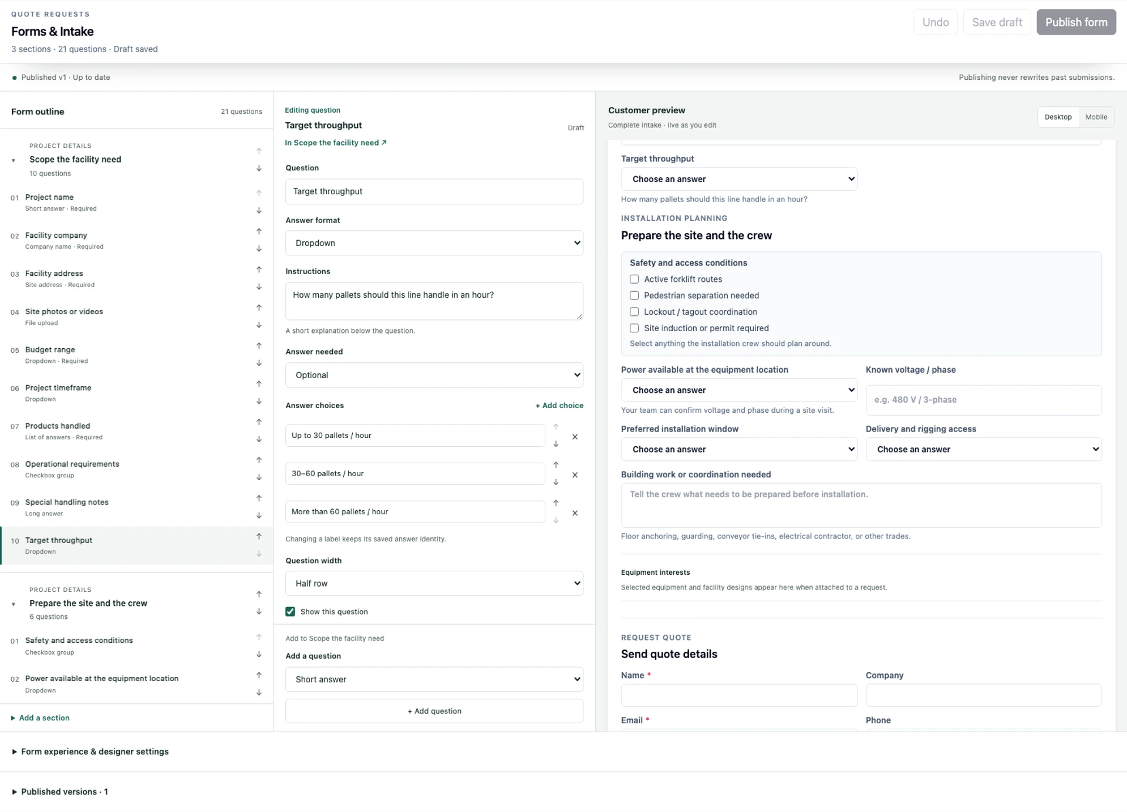Move Facility address question up
Viewport: 1127px width, 812px height.
point(259,269)
